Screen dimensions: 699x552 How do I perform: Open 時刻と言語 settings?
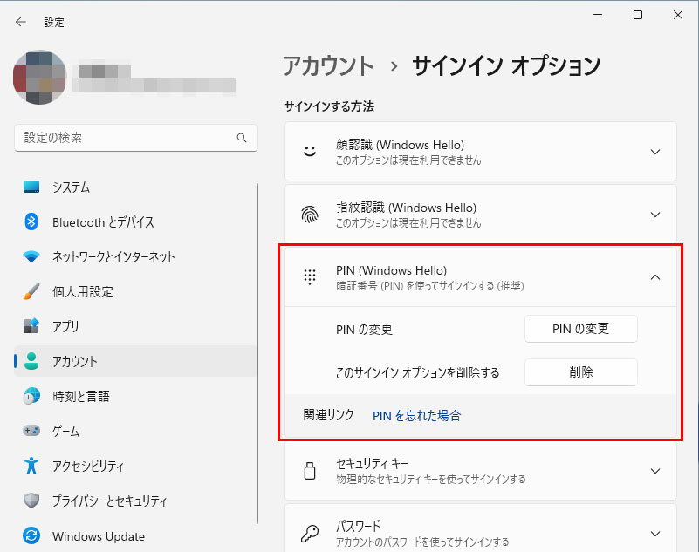point(135,396)
